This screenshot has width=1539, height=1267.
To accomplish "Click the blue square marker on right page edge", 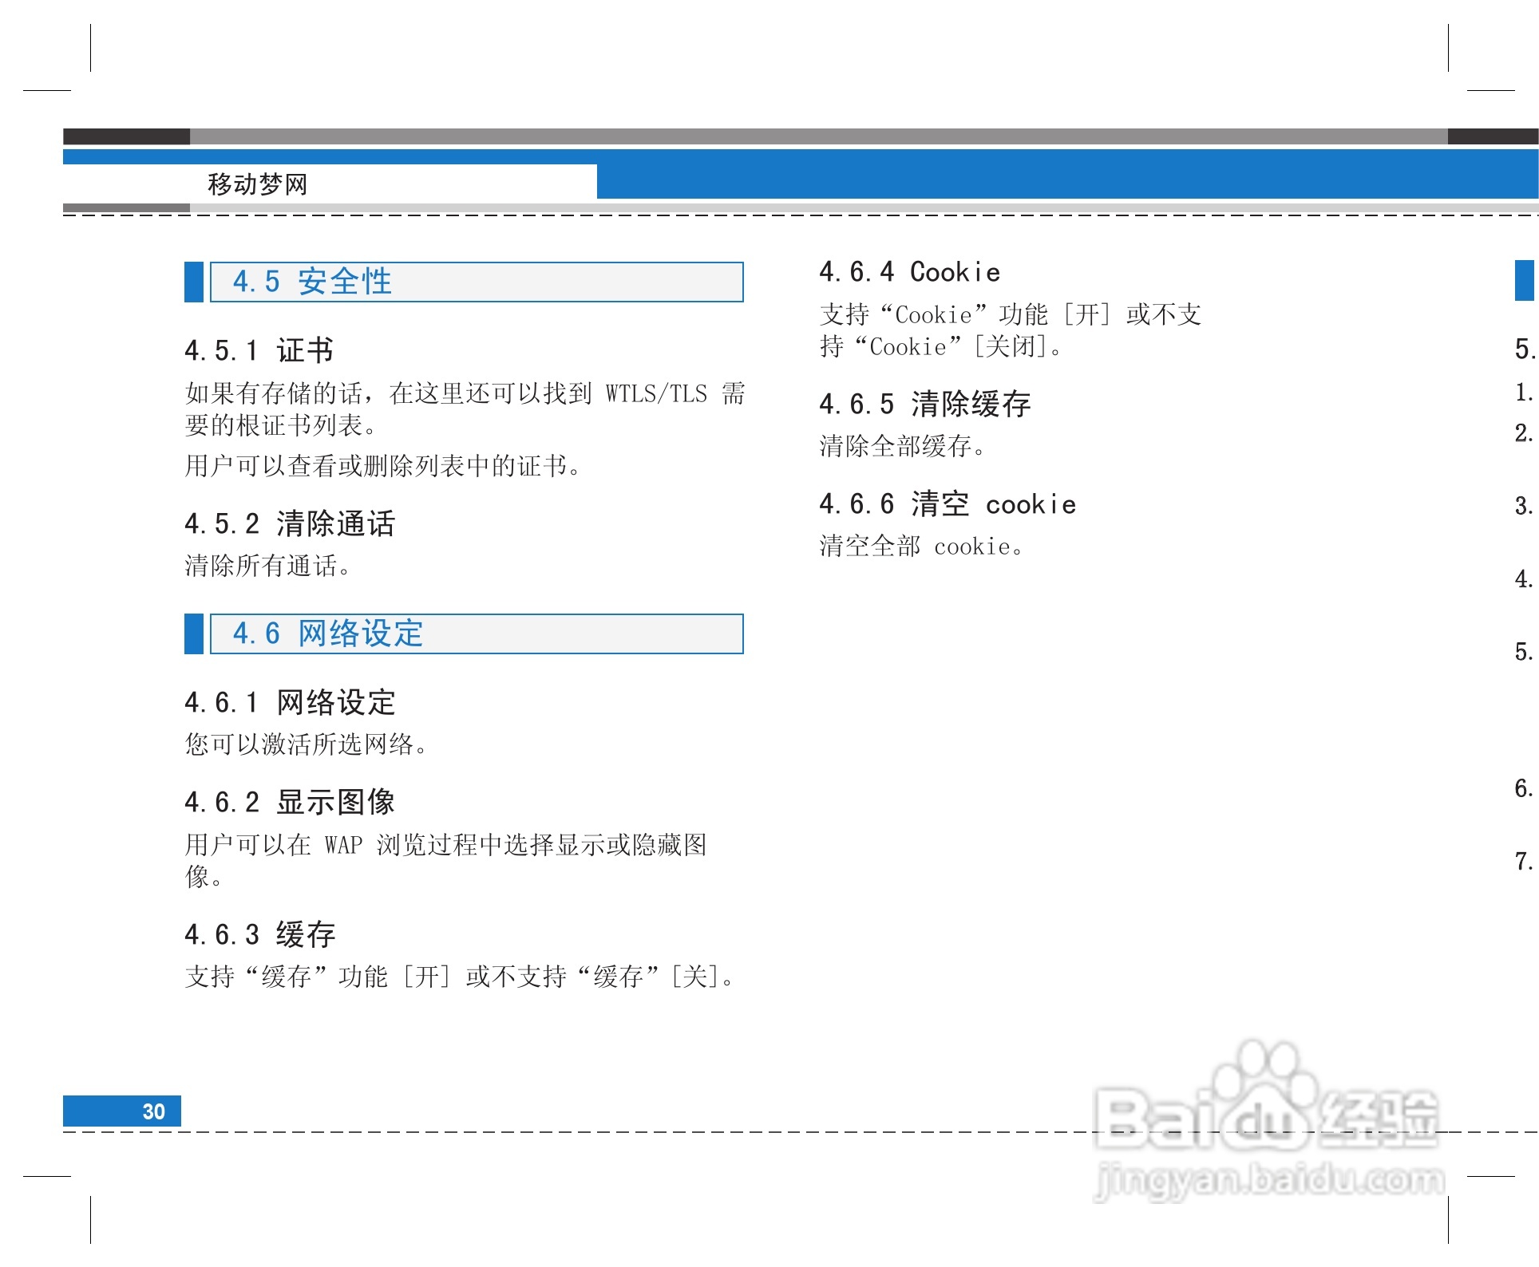I will [x=1525, y=281].
